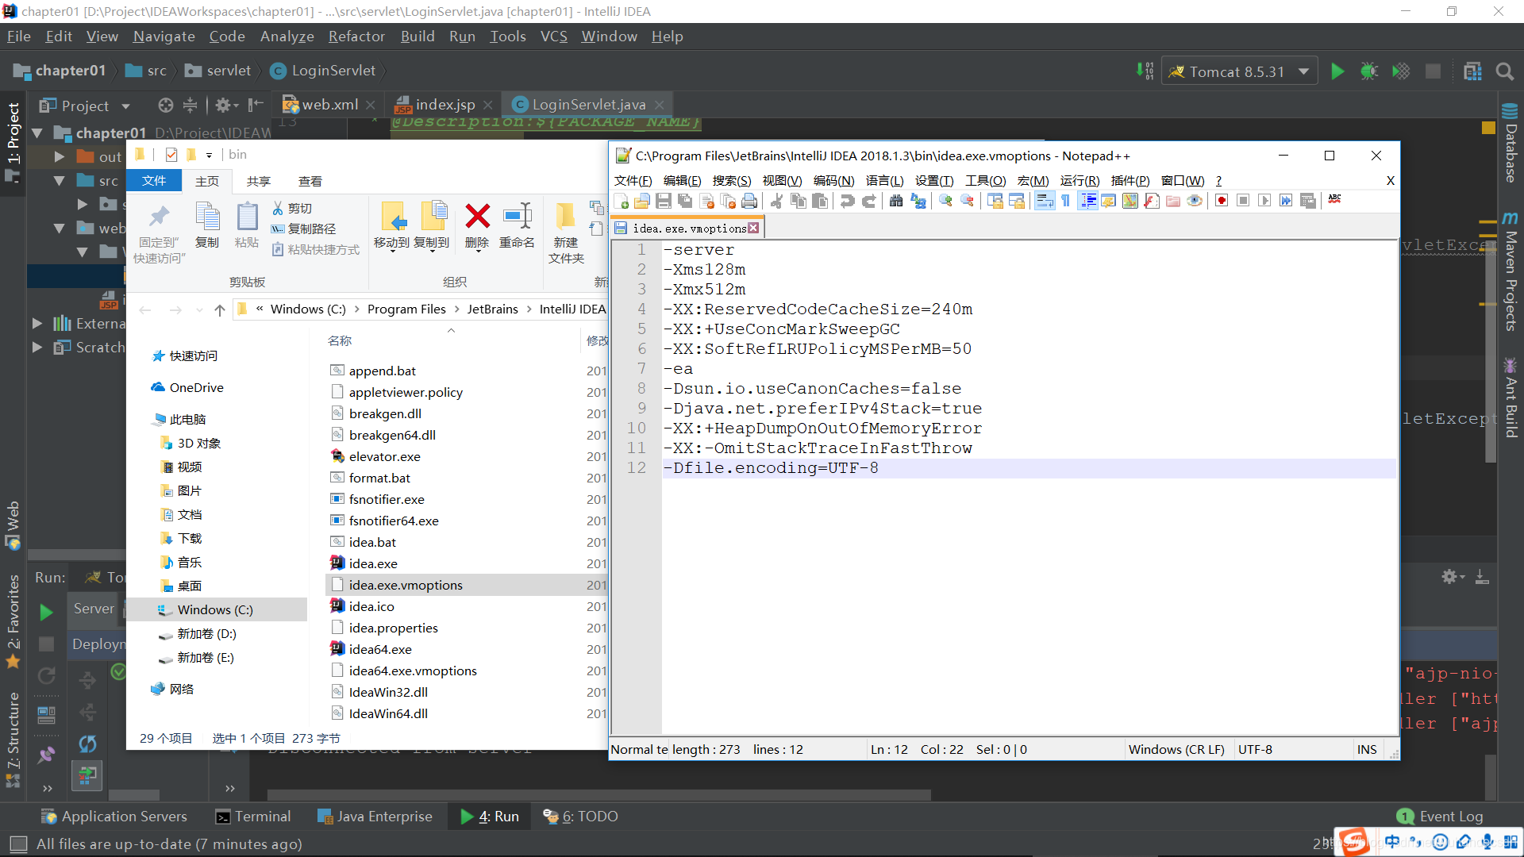Image resolution: width=1524 pixels, height=857 pixels.
Task: Start Debug using the bug icon
Action: (1369, 71)
